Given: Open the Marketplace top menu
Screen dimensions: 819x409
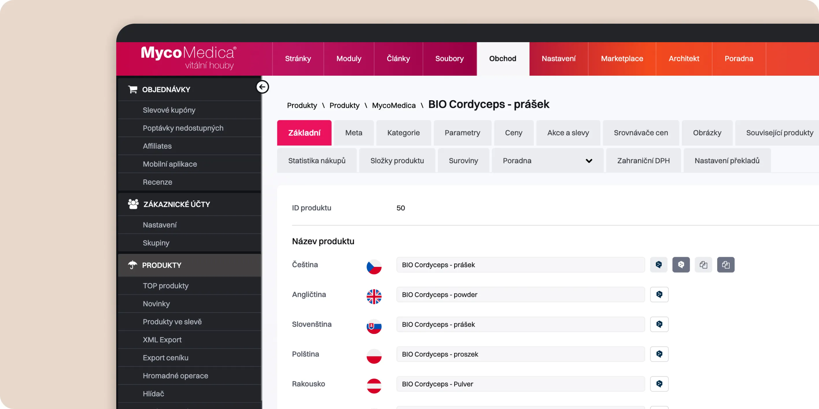Looking at the screenshot, I should coord(622,59).
